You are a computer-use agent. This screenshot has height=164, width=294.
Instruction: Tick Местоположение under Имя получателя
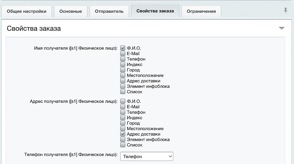(123, 75)
